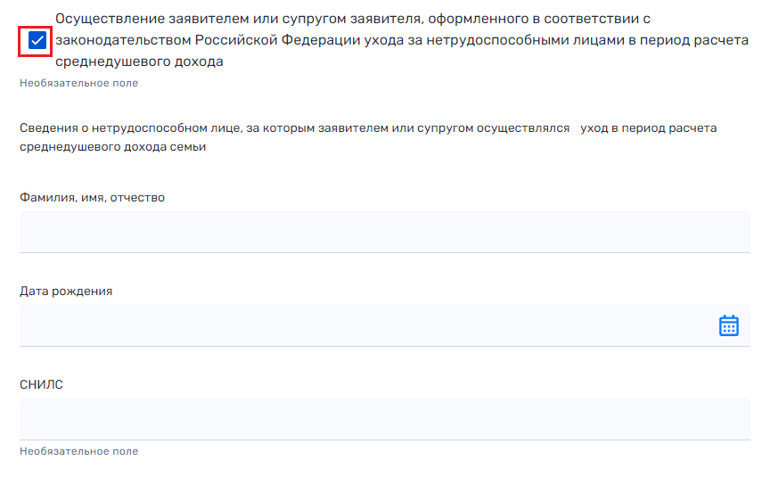This screenshot has height=477, width=770.
Task: Click среднедушевого дохода line in the checkbox label
Action: coord(139,62)
